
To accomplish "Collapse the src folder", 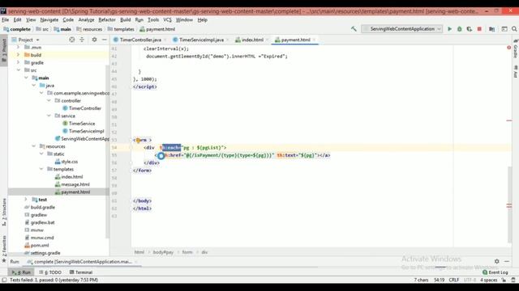I will (x=18, y=70).
